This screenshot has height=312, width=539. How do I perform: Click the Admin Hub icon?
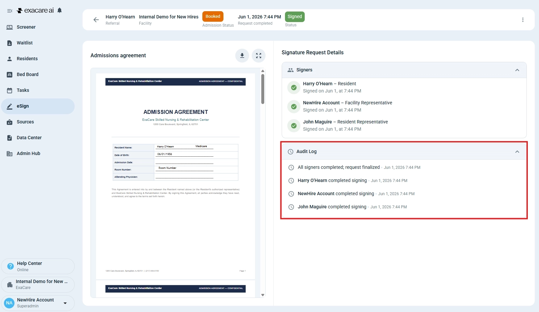click(x=10, y=153)
